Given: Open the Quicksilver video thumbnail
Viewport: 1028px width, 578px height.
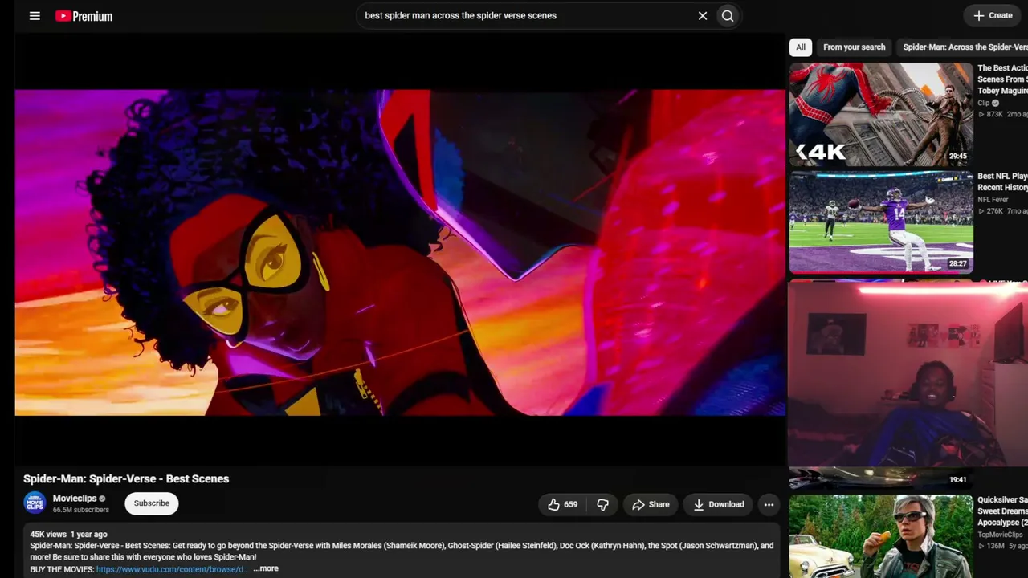Looking at the screenshot, I should point(881,536).
